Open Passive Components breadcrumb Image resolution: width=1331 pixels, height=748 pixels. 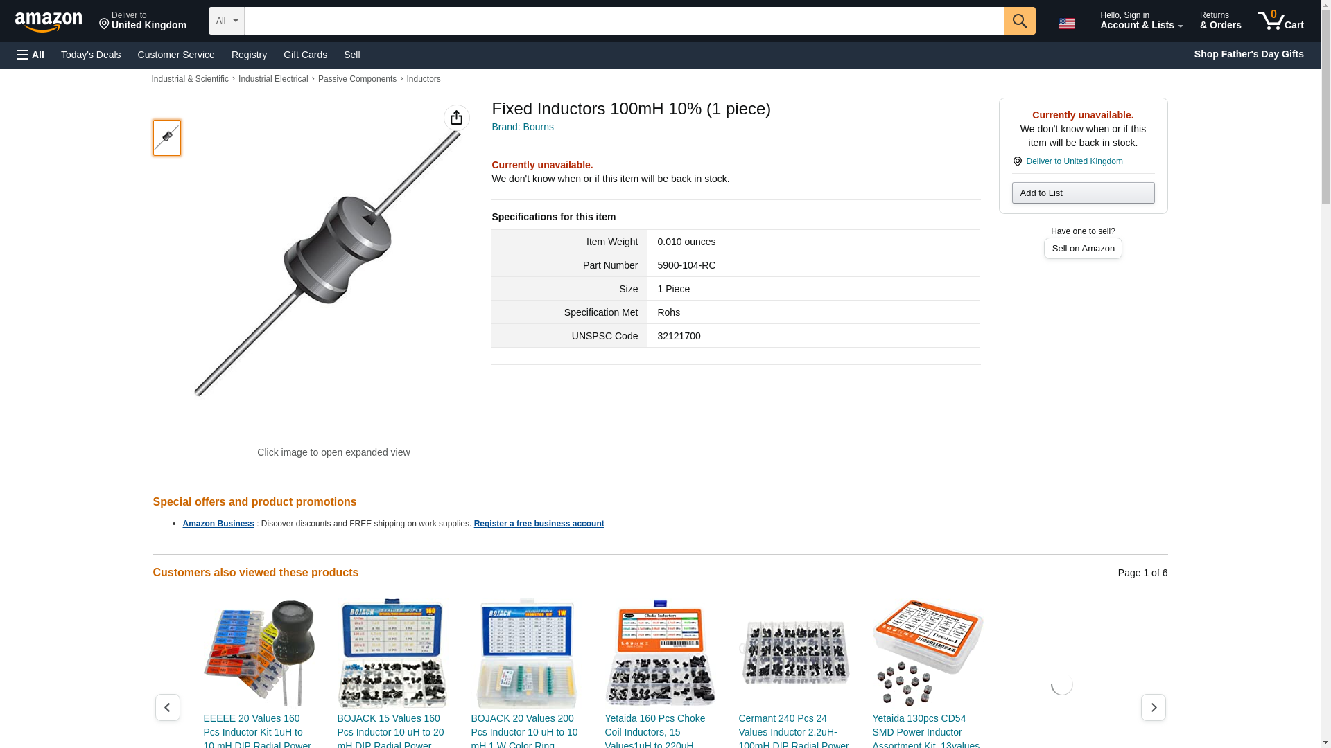point(357,79)
